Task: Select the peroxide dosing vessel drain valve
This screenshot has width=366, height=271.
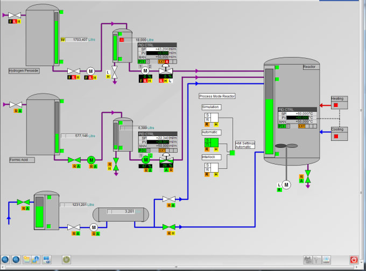Action: [x=115, y=72]
